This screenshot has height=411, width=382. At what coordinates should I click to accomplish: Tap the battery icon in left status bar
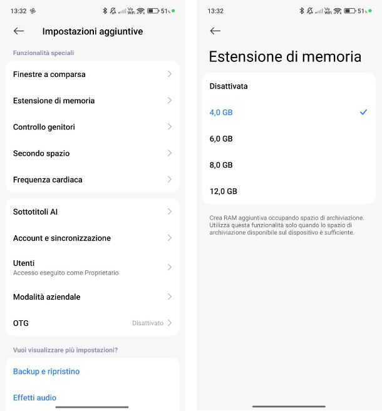pos(153,11)
